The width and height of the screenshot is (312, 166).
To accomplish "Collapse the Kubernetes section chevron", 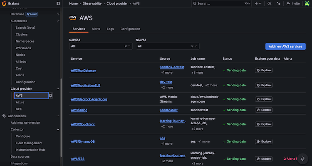I will tap(58, 21).
